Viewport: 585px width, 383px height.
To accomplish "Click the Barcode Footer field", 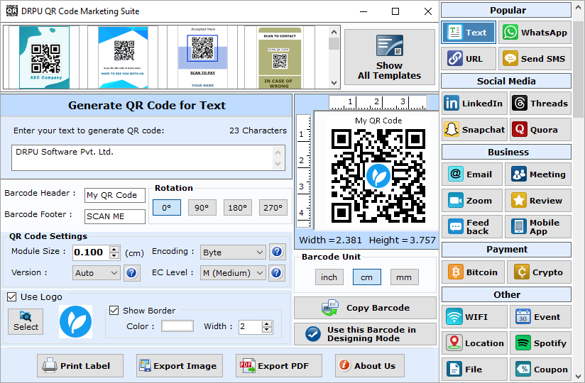I will point(115,216).
